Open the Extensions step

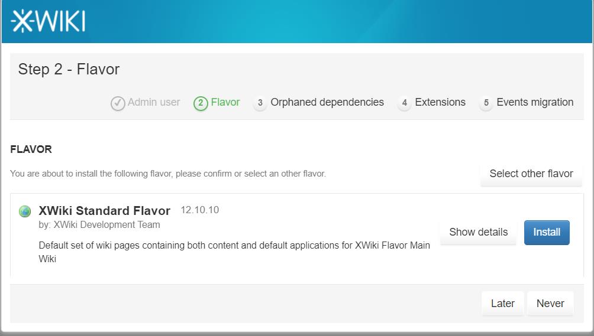click(440, 102)
